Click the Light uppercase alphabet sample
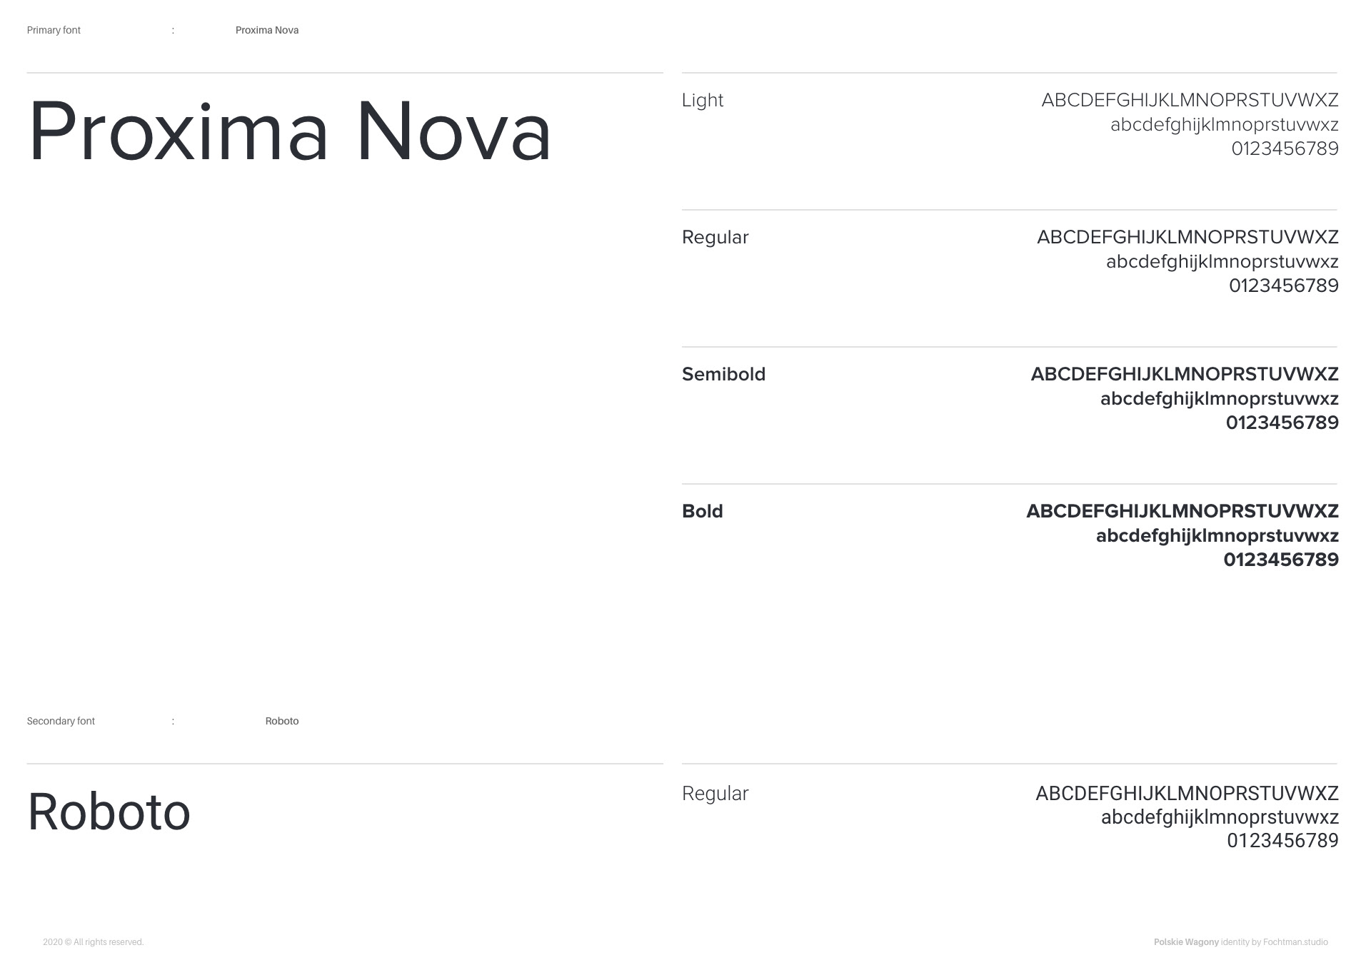1371x975 pixels. point(1190,100)
